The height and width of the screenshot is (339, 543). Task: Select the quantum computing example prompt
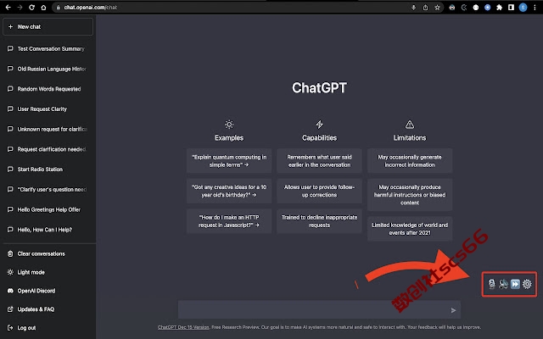tap(229, 161)
